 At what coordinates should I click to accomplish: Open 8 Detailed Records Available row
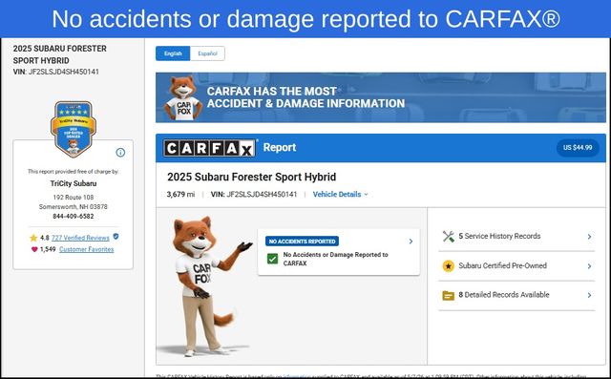pyautogui.click(x=516, y=295)
